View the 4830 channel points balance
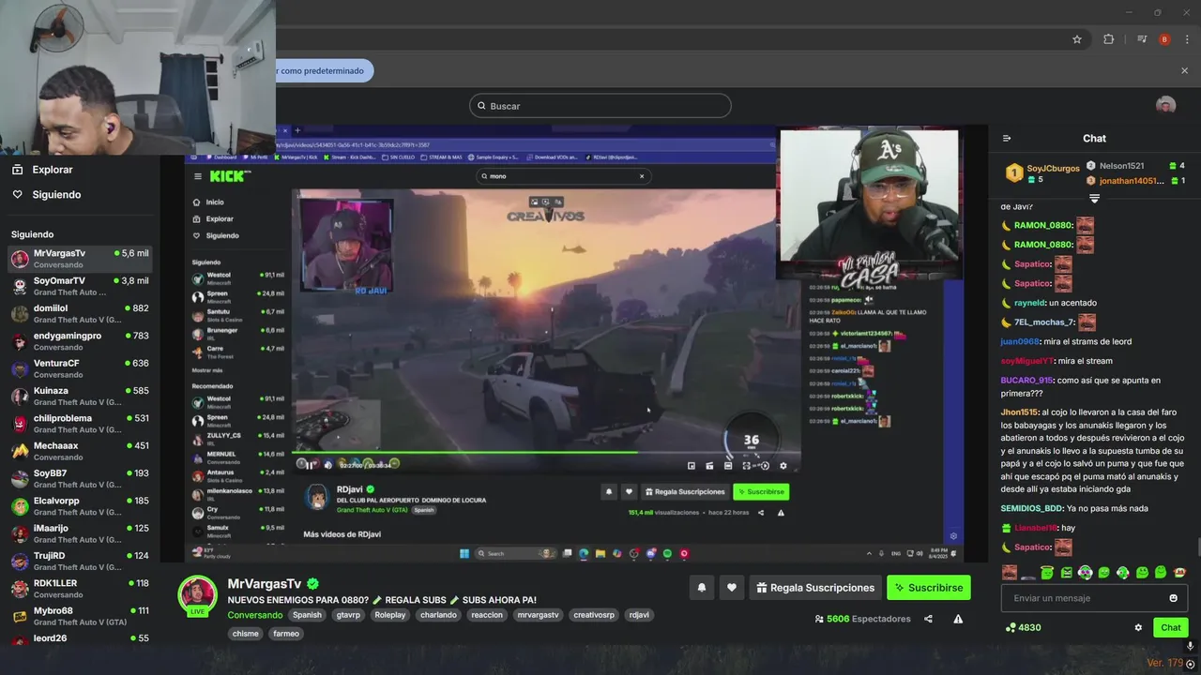Screen dimensions: 1201x675 click(1023, 627)
